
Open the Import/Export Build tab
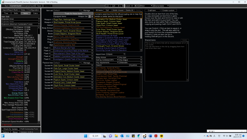click(10, 10)
